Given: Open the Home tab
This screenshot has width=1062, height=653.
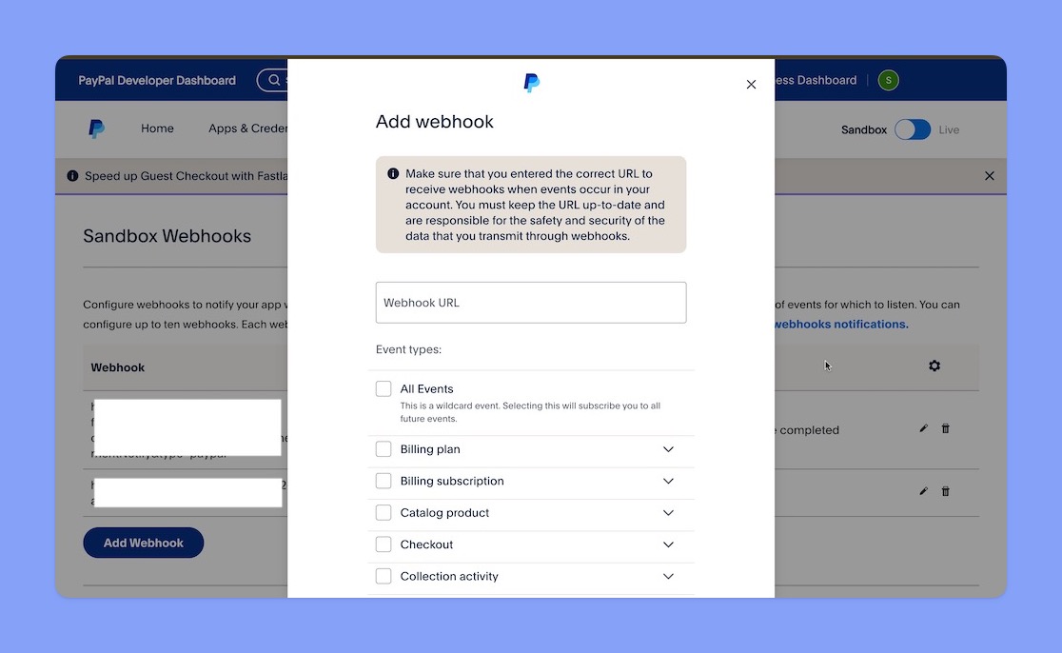Looking at the screenshot, I should (157, 129).
